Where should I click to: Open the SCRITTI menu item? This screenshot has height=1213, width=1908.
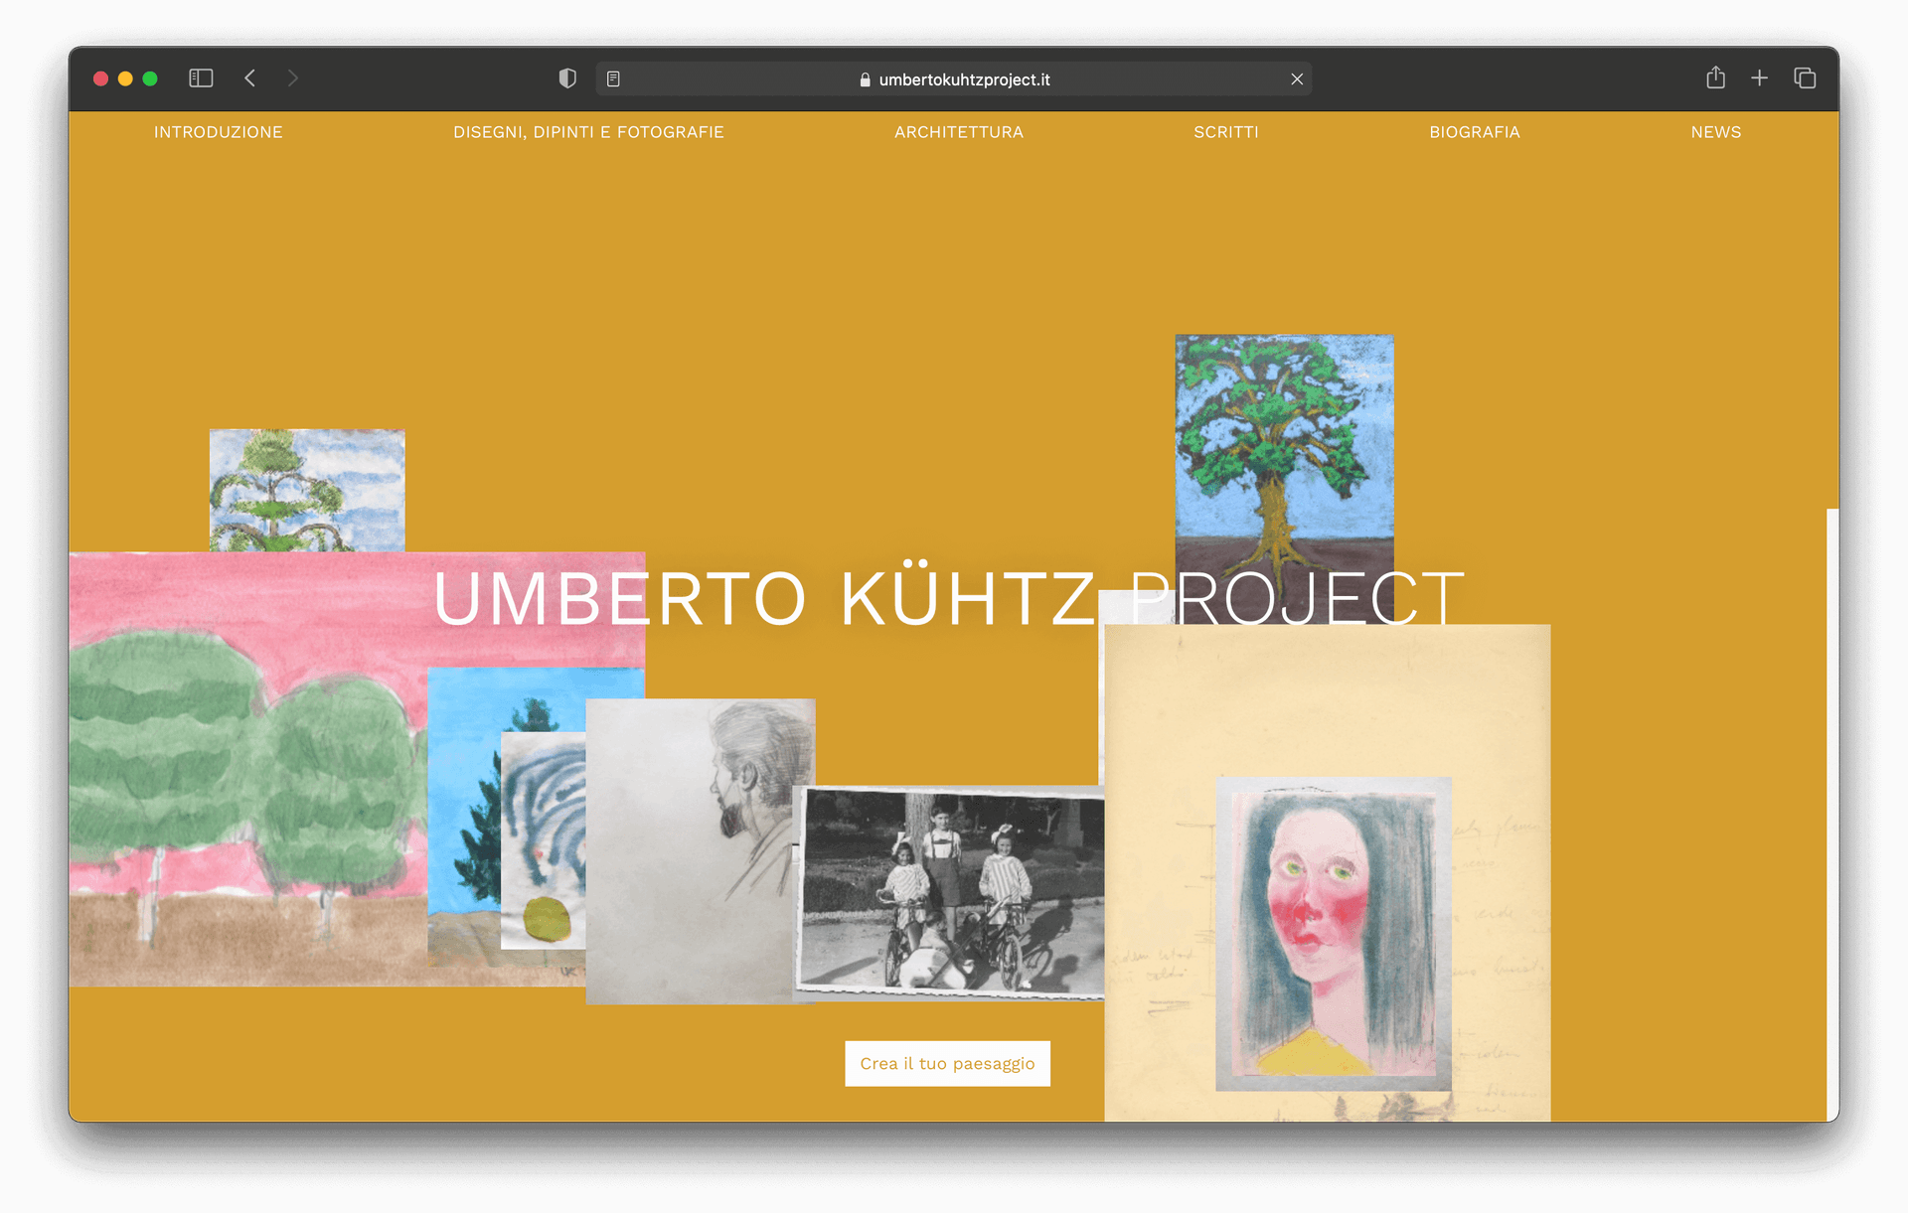click(x=1226, y=132)
